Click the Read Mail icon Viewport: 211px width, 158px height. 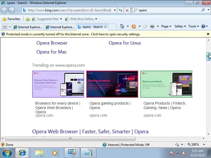pyautogui.click(x=145, y=26)
